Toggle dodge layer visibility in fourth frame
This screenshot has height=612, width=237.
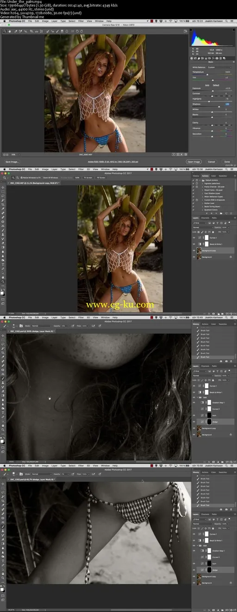[194, 570]
